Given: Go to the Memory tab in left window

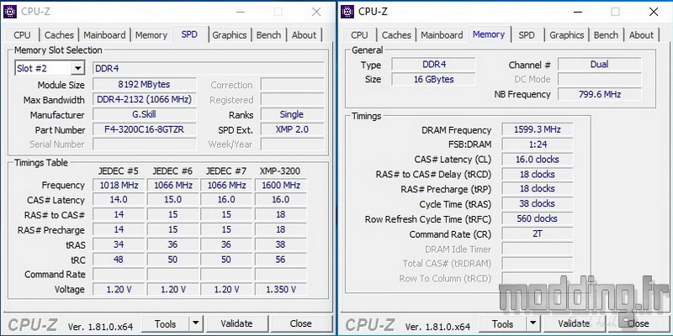Looking at the screenshot, I should coord(151,35).
